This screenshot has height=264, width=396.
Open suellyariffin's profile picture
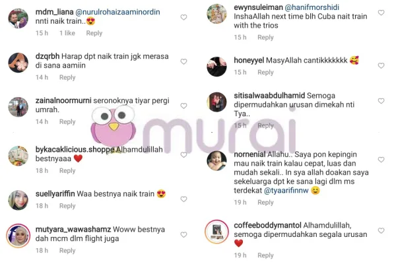click(x=18, y=200)
